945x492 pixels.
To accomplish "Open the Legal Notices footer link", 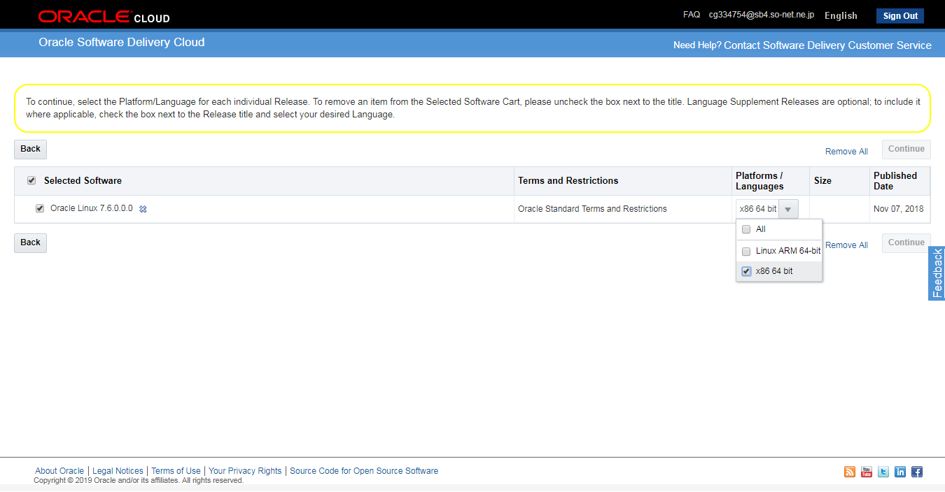I will 118,470.
